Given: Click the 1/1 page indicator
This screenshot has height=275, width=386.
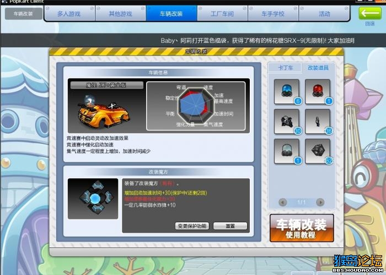Looking at the screenshot, I should 301,202.
